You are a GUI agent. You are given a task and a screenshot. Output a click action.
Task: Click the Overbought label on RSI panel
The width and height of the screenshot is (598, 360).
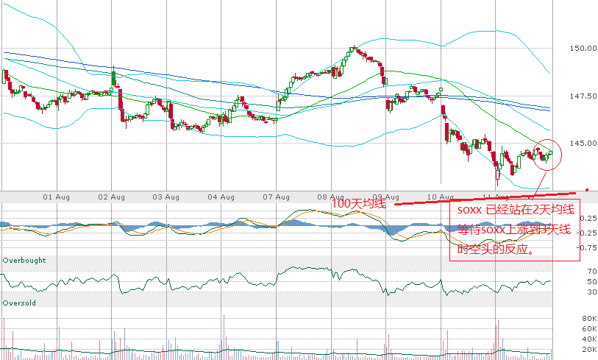click(24, 261)
